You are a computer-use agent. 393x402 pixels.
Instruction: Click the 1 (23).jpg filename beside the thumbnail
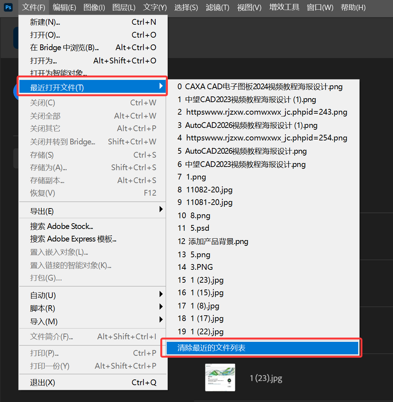pyautogui.click(x=266, y=378)
